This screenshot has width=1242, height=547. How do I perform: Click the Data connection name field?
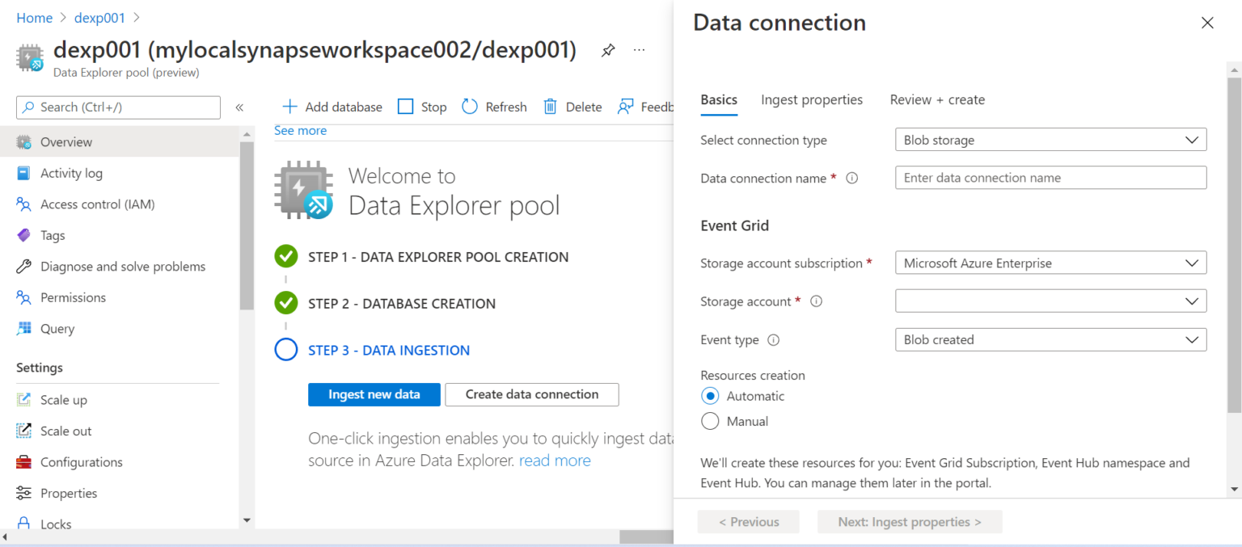pyautogui.click(x=1050, y=178)
